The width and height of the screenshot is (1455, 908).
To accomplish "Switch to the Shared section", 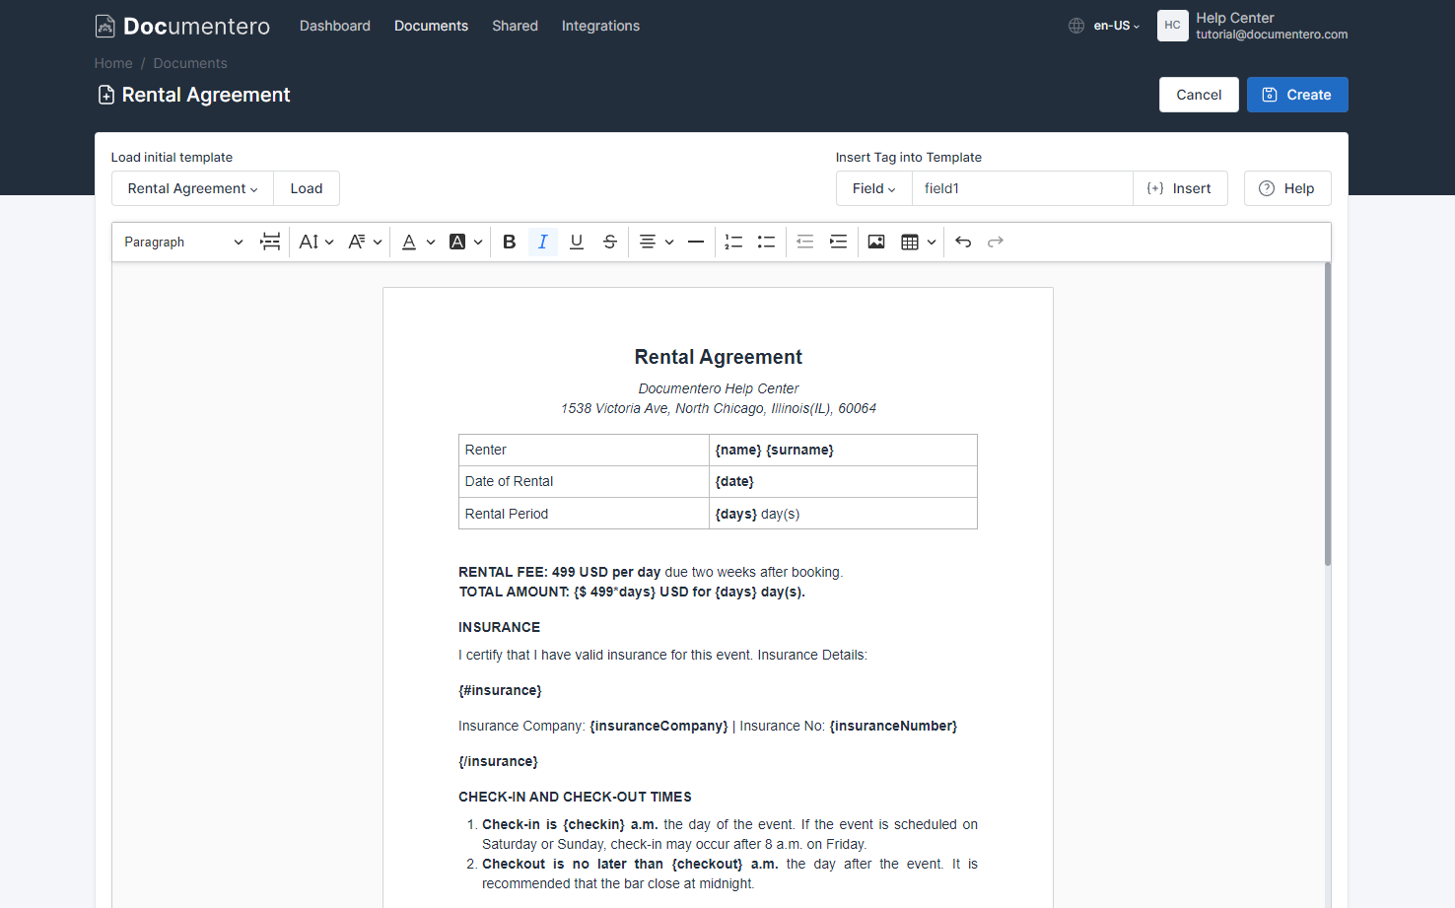I will pos(515,26).
